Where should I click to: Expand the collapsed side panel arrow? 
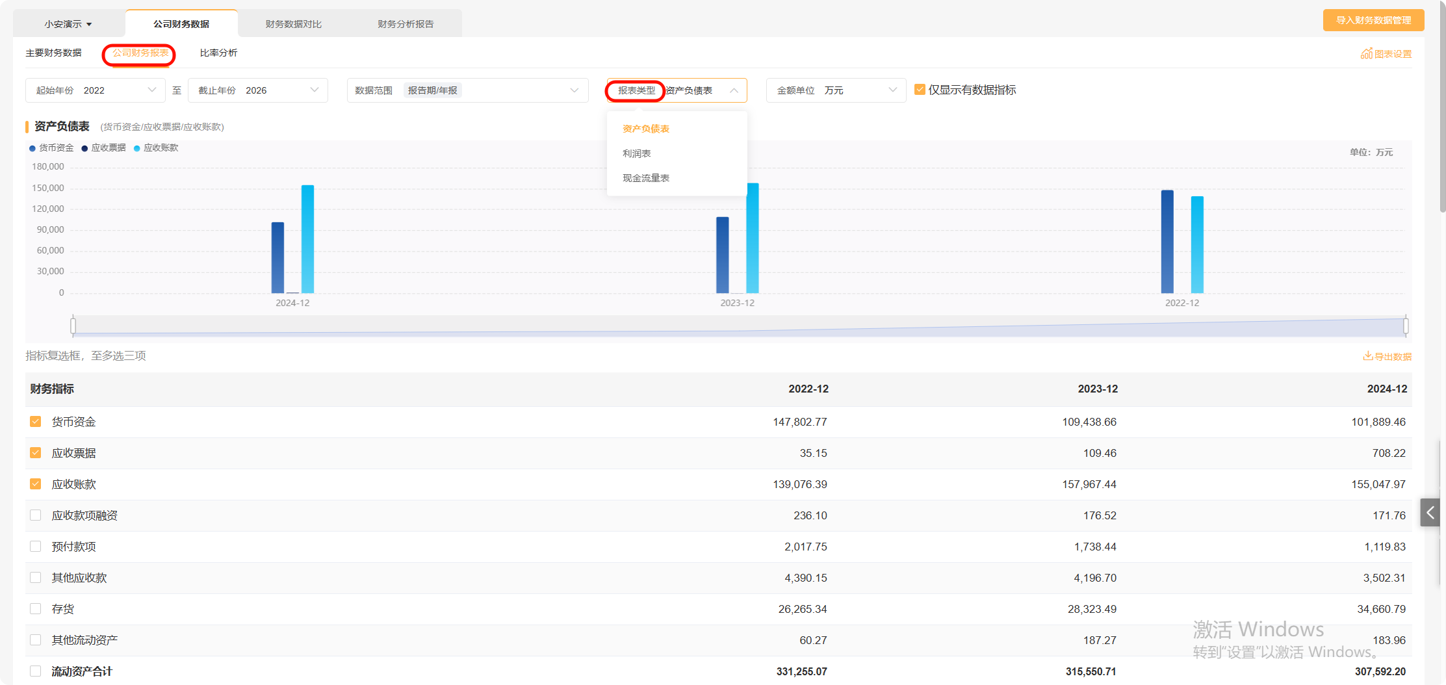[1430, 513]
